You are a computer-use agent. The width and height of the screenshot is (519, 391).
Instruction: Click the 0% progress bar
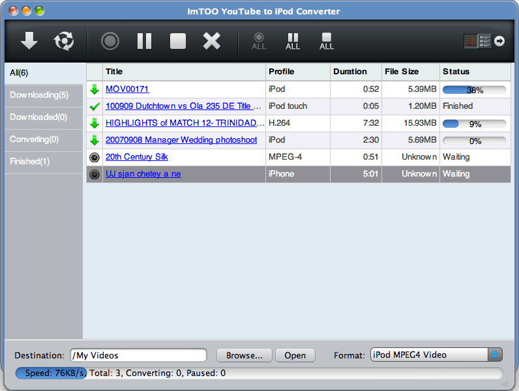point(474,141)
